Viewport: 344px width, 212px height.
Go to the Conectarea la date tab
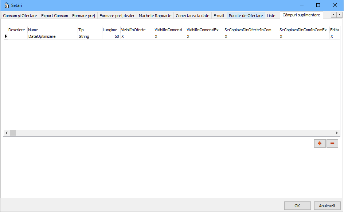click(x=192, y=16)
